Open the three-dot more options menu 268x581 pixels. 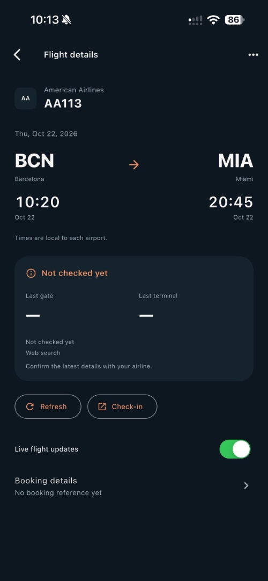(253, 55)
